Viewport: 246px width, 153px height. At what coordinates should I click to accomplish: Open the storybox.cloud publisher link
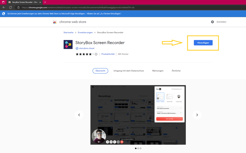[87, 48]
